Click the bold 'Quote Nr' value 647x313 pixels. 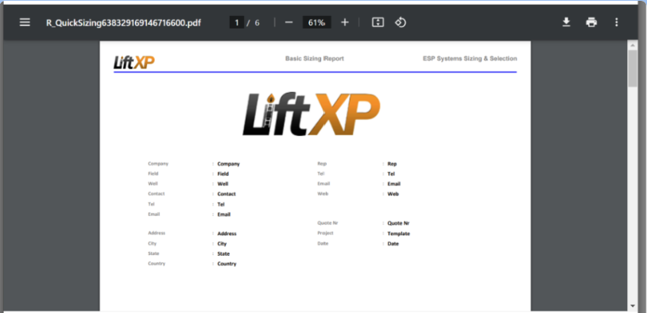click(398, 223)
